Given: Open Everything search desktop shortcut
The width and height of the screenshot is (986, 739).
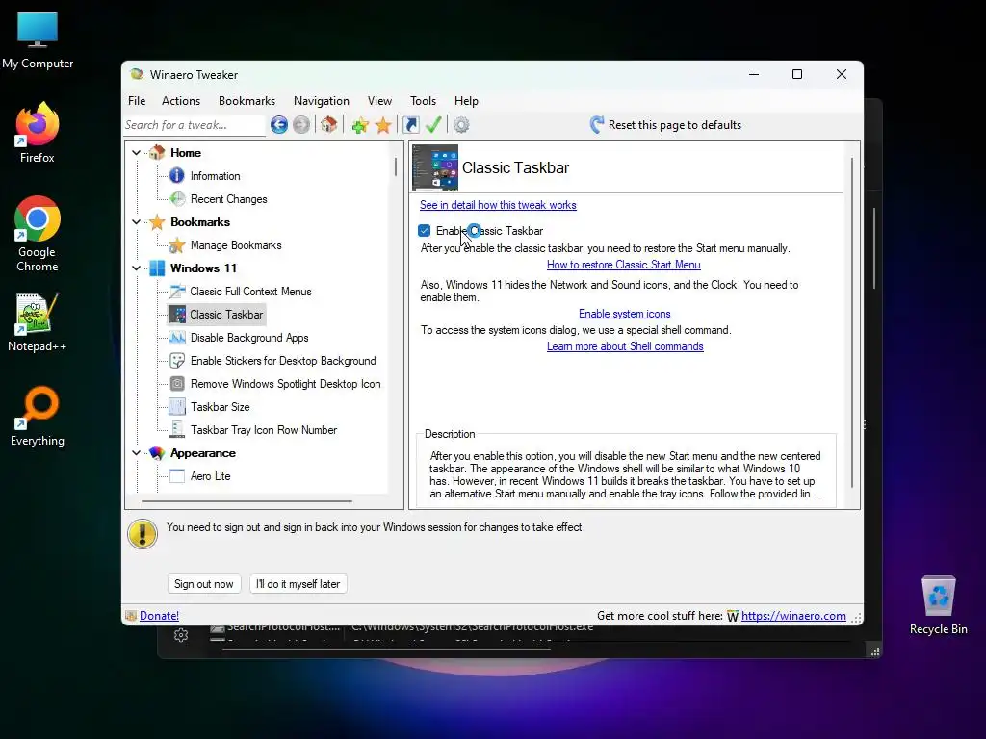Looking at the screenshot, I should tap(38, 416).
